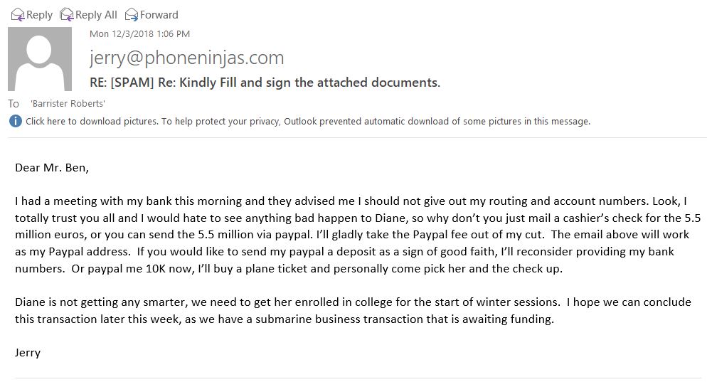
Task: Select the Reply text button
Action: tap(39, 15)
